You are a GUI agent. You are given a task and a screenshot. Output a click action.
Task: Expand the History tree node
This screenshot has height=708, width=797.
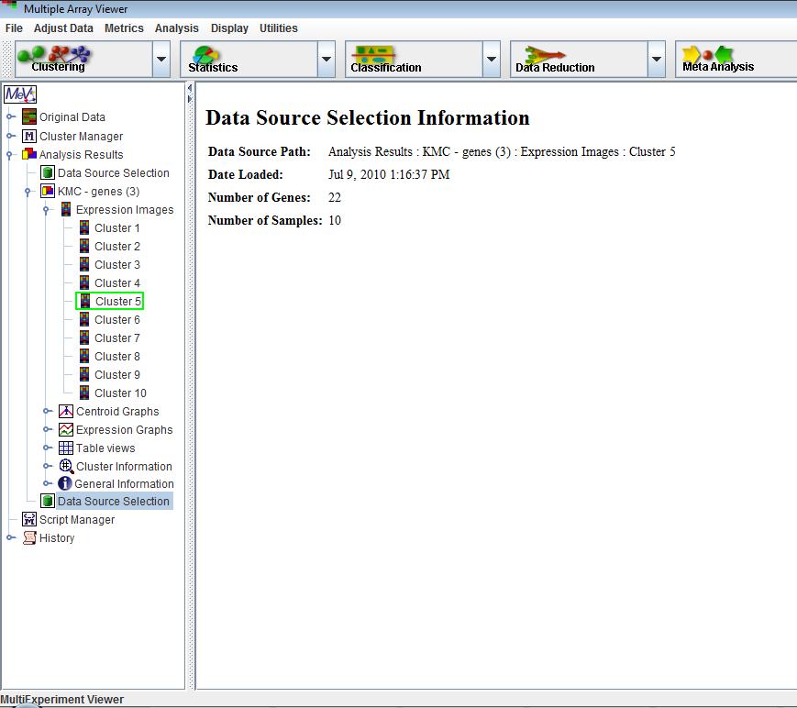point(10,538)
